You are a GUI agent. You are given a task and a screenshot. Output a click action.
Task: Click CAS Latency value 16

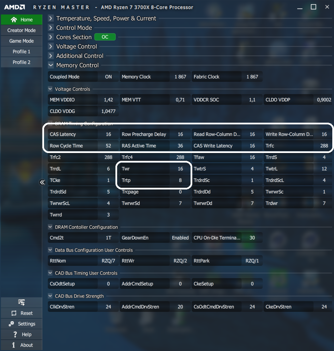click(x=108, y=134)
